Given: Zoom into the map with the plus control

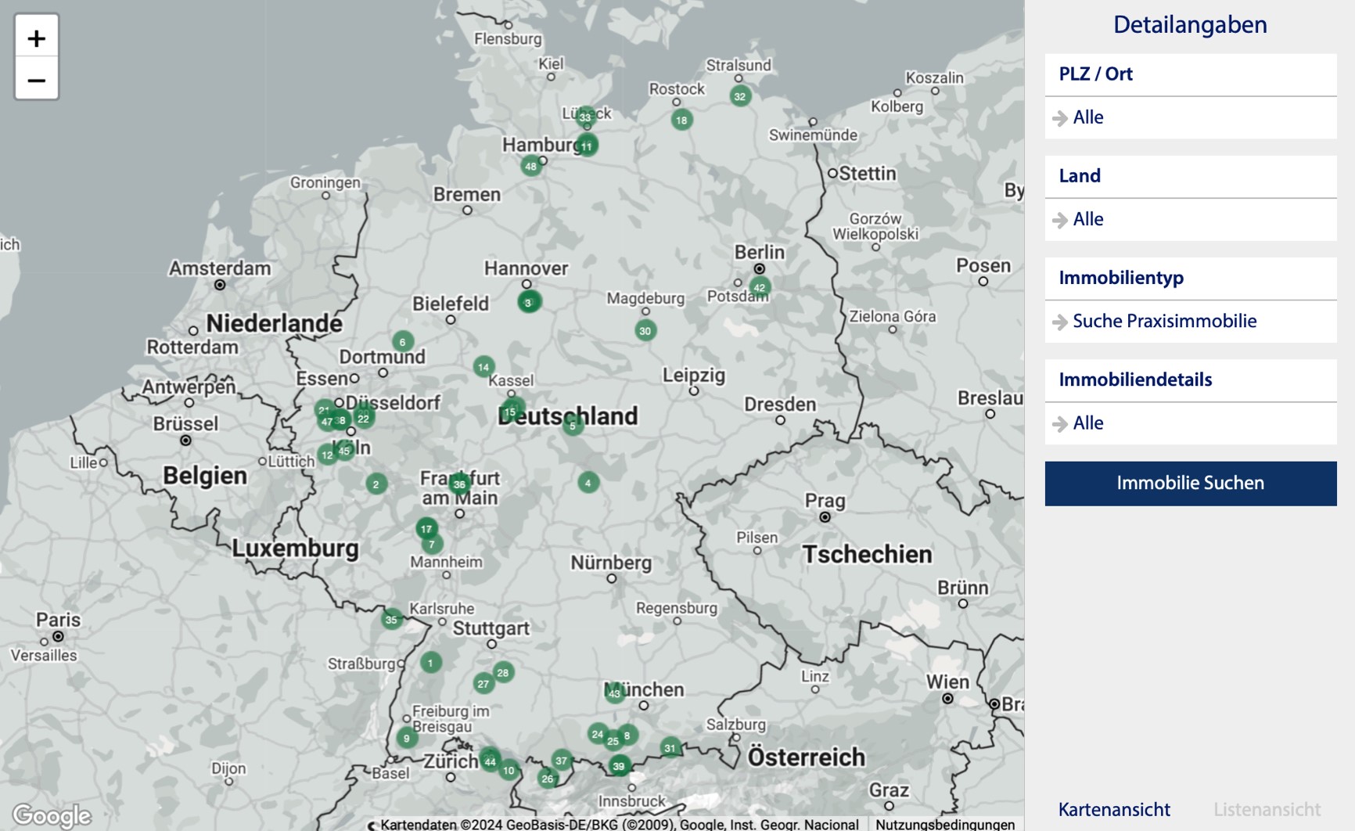Looking at the screenshot, I should 36,38.
